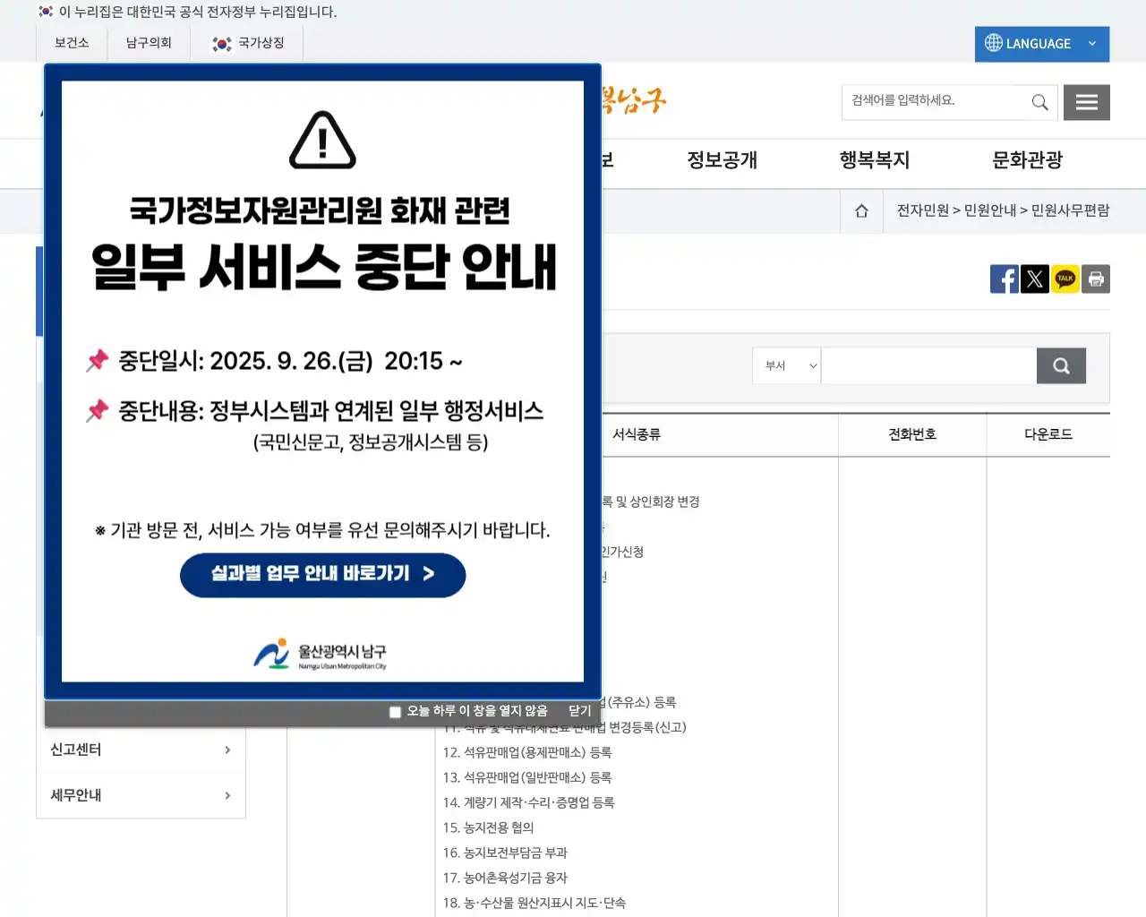Share page on X
This screenshot has width=1146, height=917.
(1035, 279)
